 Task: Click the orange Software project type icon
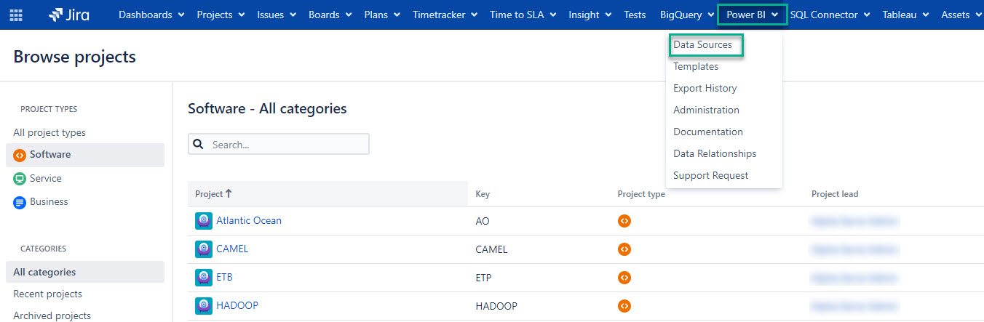click(20, 155)
